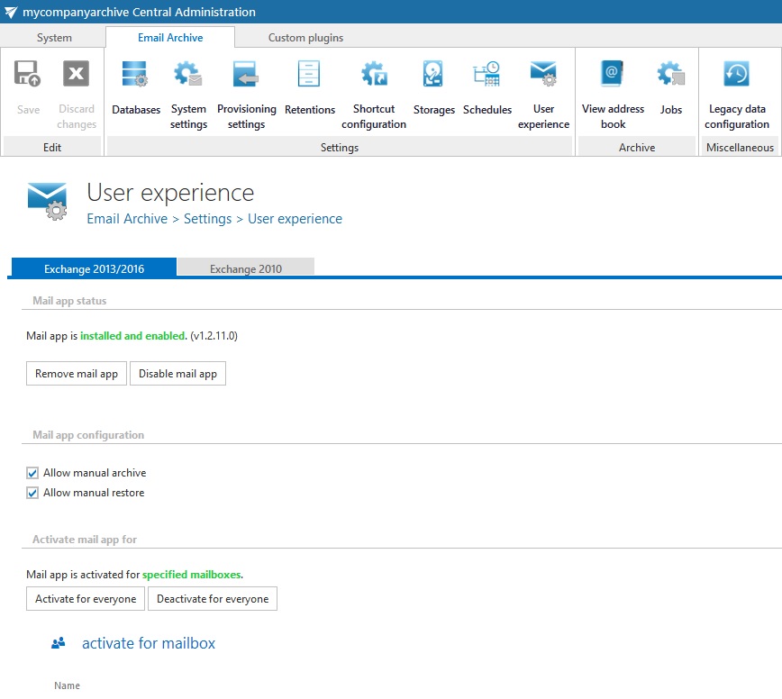Click the 'specified mailboxes' status text

(192, 575)
